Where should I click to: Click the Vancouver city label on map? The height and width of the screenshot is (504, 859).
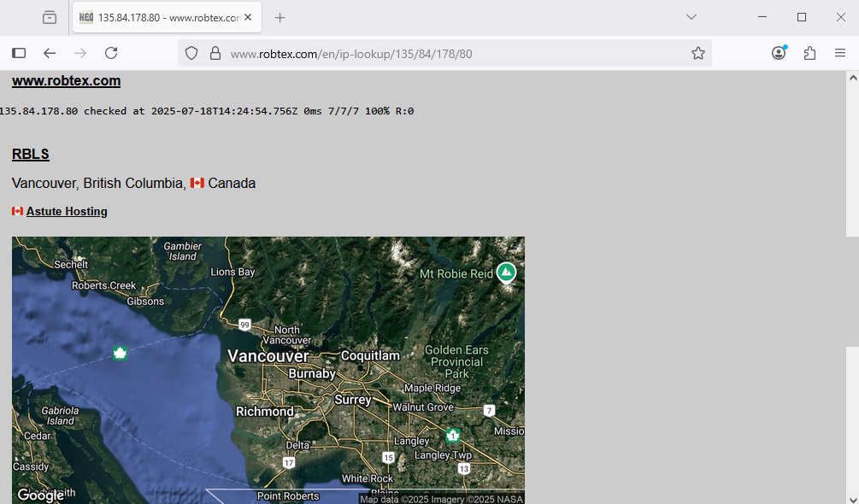(x=268, y=356)
